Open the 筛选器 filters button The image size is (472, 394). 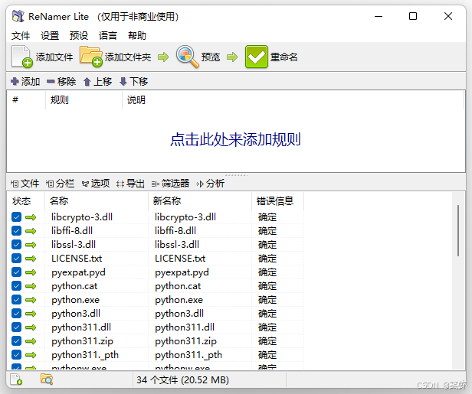point(171,184)
